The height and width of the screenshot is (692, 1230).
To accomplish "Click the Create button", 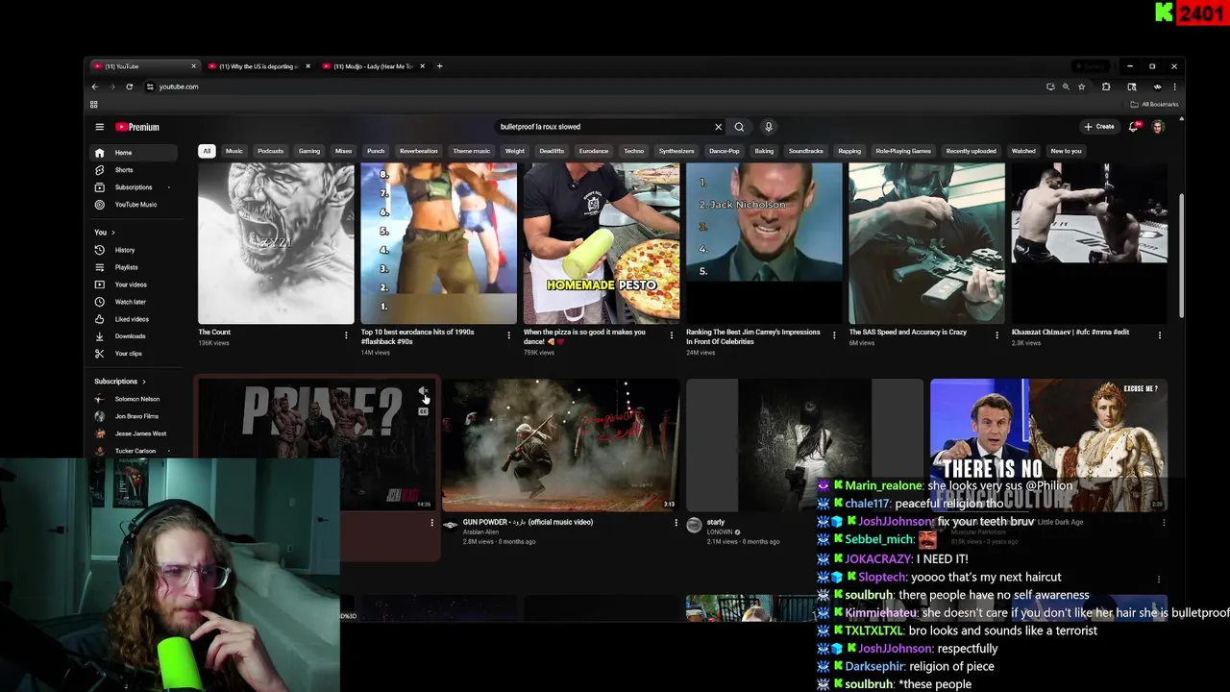I will point(1099,127).
